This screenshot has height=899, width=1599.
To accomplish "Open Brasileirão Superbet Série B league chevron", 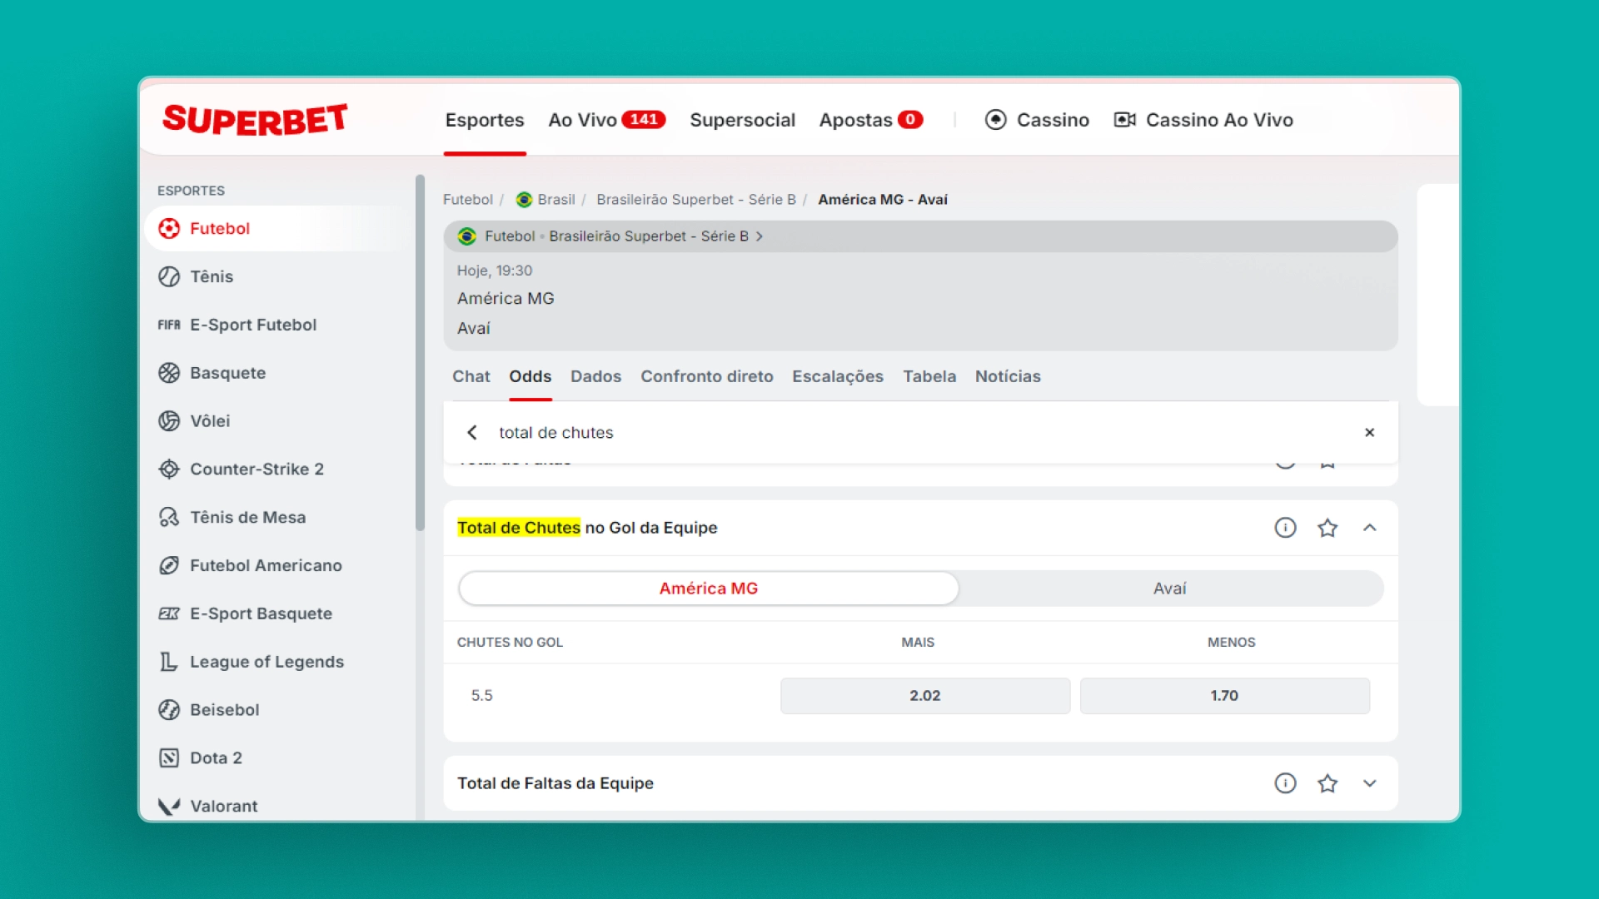I will 760,236.
